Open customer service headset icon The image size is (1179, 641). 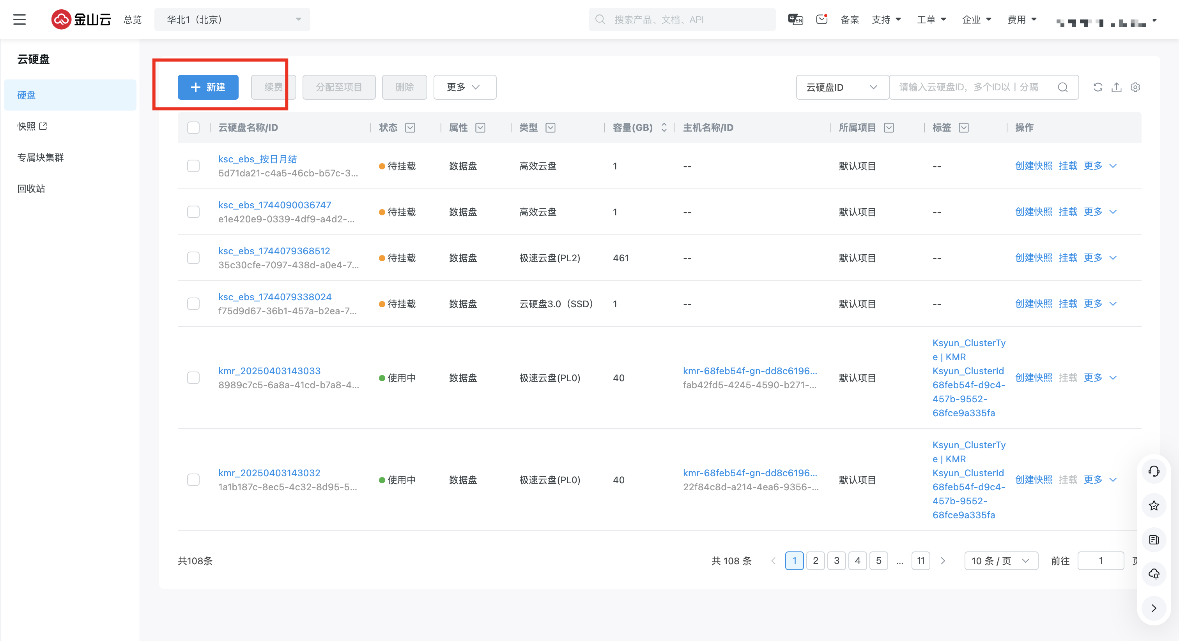(1154, 471)
